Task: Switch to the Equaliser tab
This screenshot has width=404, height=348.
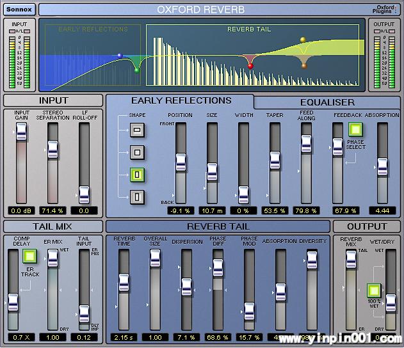Action: [x=327, y=102]
